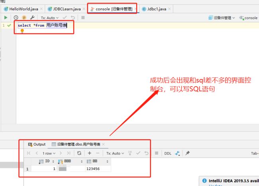
Task: Click commit checkmark in results toolbar
Action: tap(138, 153)
